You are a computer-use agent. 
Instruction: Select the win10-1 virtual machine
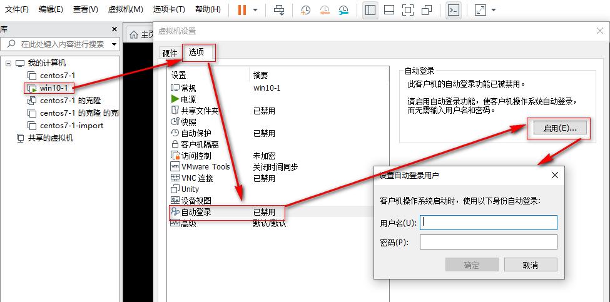click(x=54, y=88)
